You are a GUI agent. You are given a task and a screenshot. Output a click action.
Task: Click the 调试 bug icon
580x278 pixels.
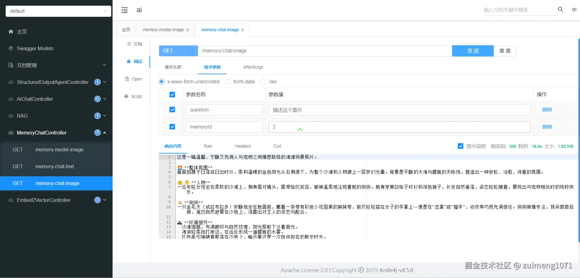point(129,61)
